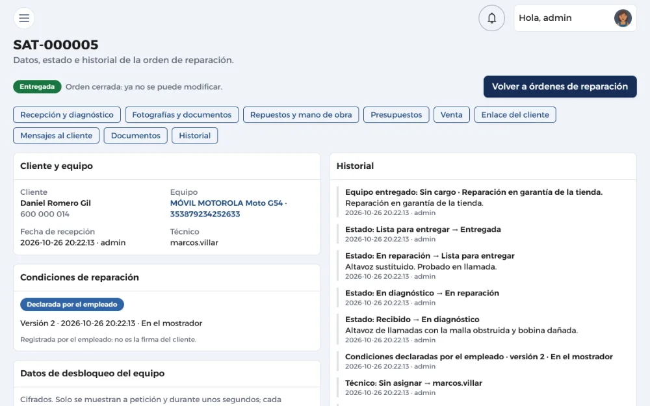Go to 'Enlace del cliente' section
650x406 pixels.
515,115
